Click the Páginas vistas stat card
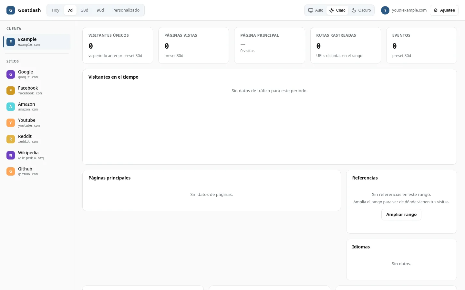This screenshot has width=465, height=290. click(193, 45)
